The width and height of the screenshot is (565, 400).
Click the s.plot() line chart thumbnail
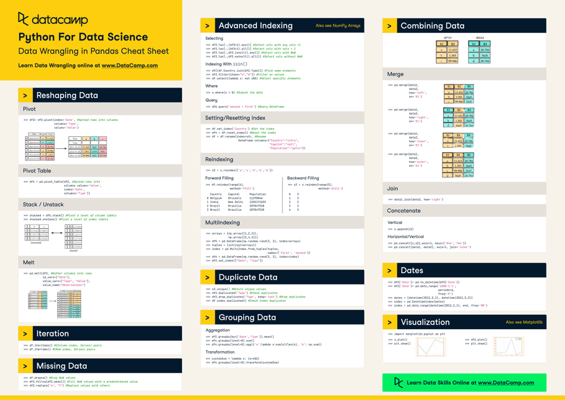[431, 346]
